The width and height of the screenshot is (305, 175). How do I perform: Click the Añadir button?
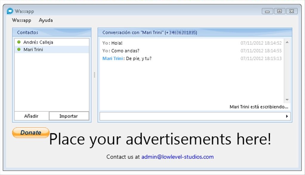(x=31, y=116)
